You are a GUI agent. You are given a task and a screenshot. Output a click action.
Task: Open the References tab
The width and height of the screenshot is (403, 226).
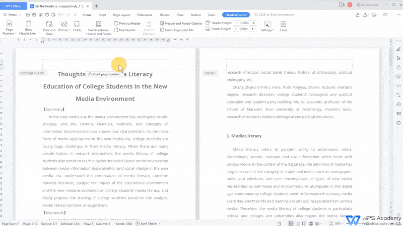[145, 15]
